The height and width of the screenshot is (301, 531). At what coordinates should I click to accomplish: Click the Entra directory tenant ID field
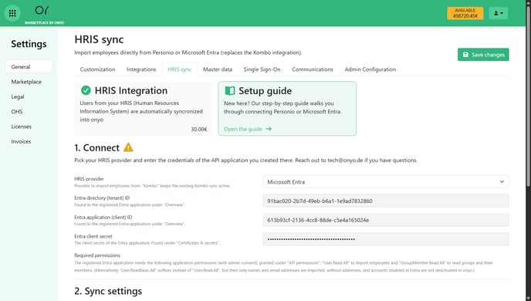[x=386, y=201]
